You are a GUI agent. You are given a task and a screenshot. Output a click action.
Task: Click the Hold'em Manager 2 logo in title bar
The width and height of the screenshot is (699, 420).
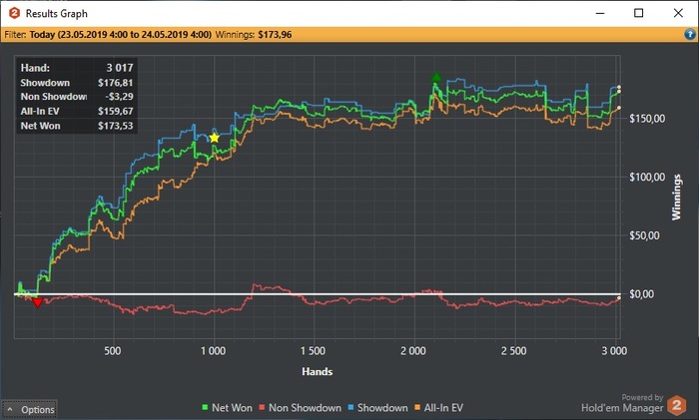(x=14, y=13)
